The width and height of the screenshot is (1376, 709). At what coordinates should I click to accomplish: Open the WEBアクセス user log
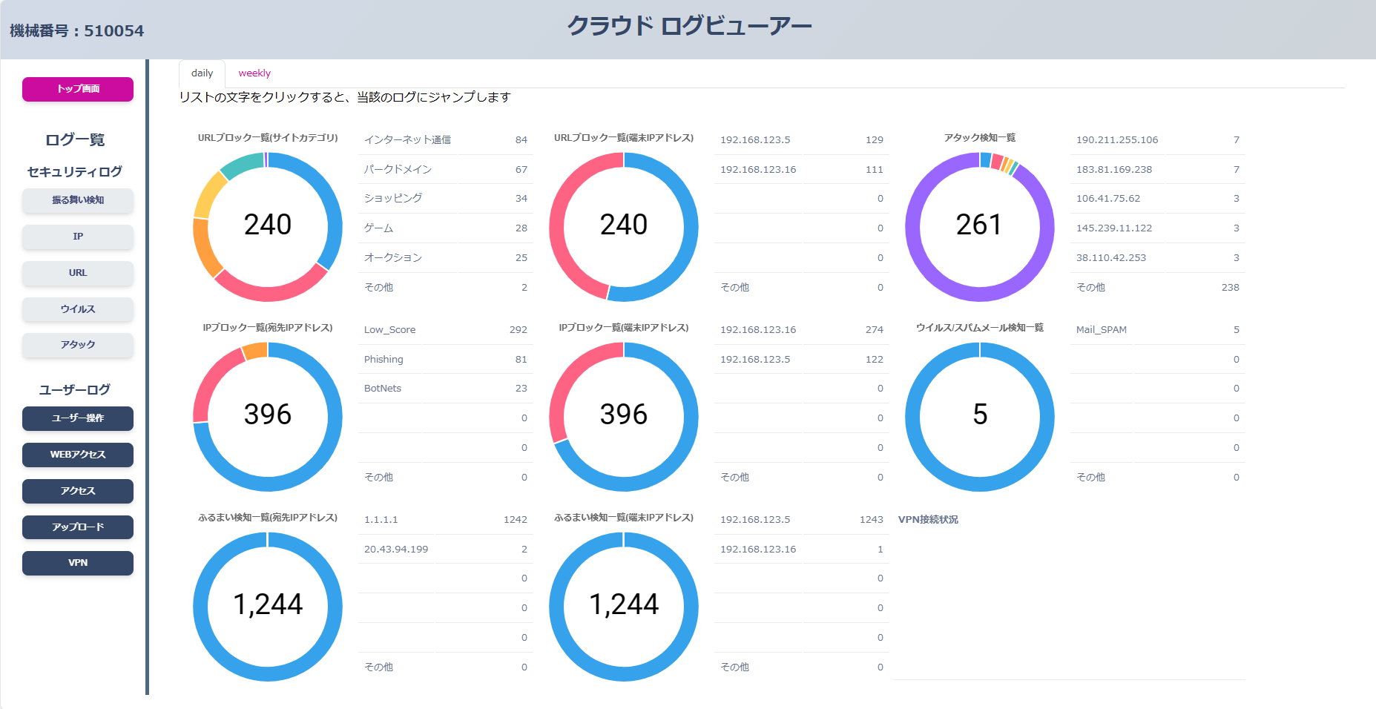(x=77, y=455)
